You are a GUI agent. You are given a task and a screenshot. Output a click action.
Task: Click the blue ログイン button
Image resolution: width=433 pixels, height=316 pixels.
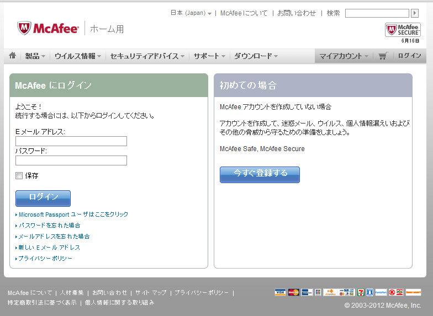pos(43,199)
